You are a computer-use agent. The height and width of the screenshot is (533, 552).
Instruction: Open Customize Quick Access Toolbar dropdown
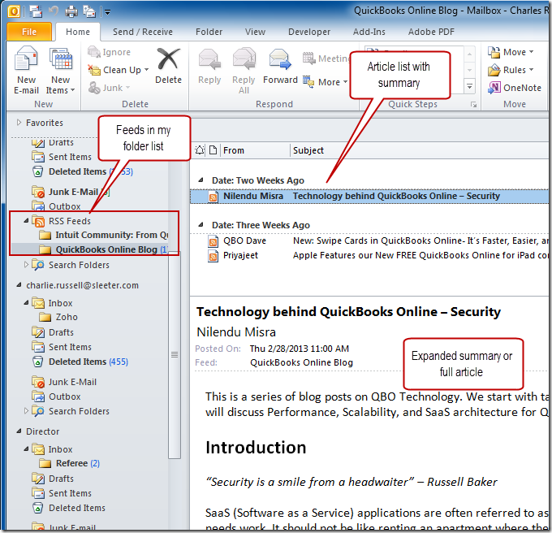[108, 12]
